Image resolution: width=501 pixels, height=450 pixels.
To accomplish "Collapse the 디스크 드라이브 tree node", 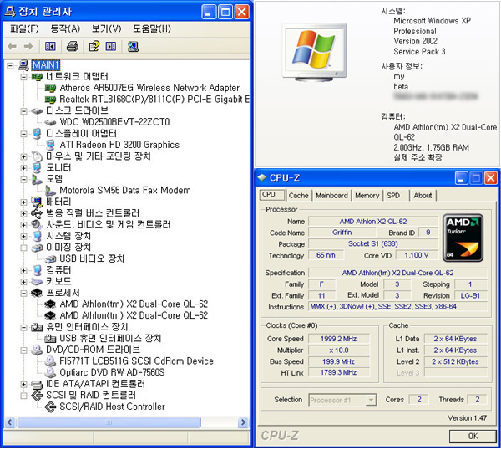I will pyautogui.click(x=23, y=111).
